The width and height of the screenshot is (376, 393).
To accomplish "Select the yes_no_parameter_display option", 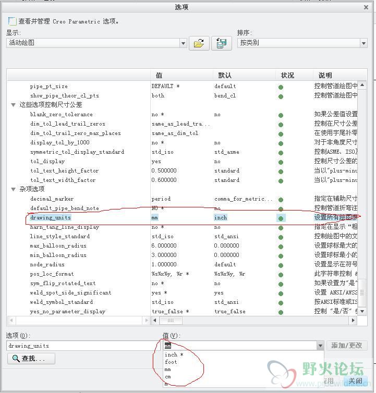I will click(68, 312).
